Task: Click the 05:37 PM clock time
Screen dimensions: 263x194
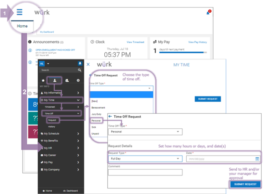Action: click(x=117, y=55)
